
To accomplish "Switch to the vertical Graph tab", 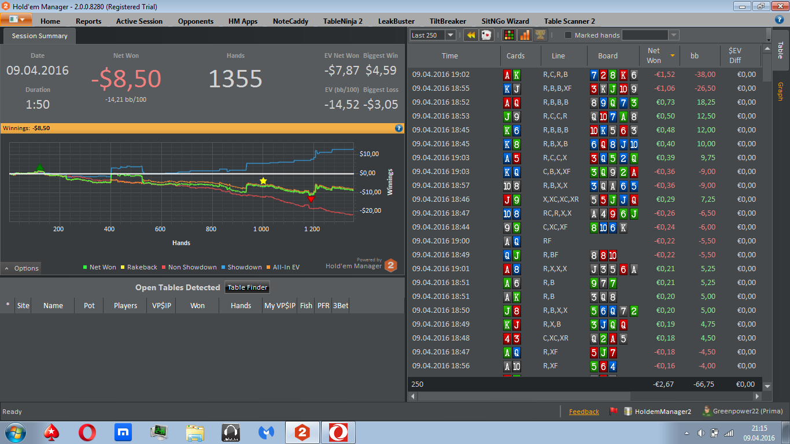I will click(x=780, y=91).
